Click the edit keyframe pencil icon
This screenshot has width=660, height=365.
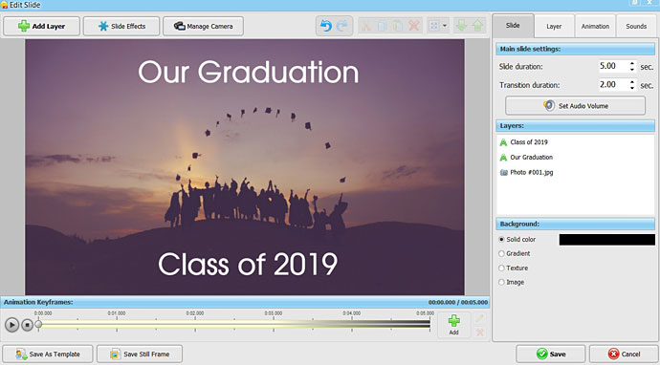pos(479,318)
